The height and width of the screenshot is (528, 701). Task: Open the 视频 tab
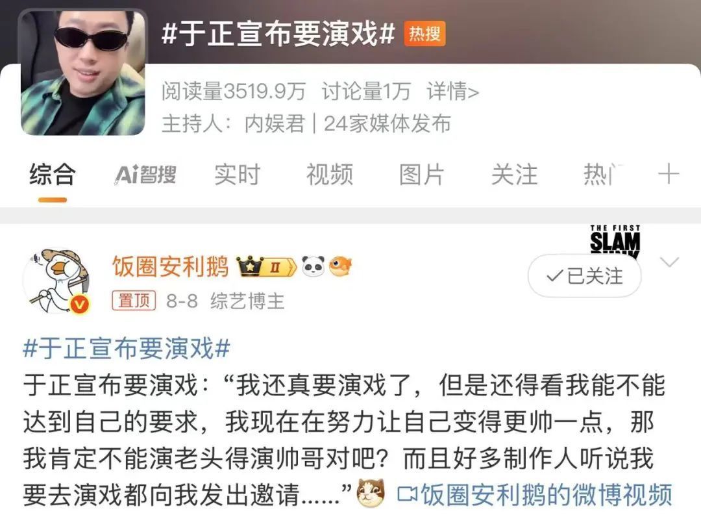(x=330, y=175)
